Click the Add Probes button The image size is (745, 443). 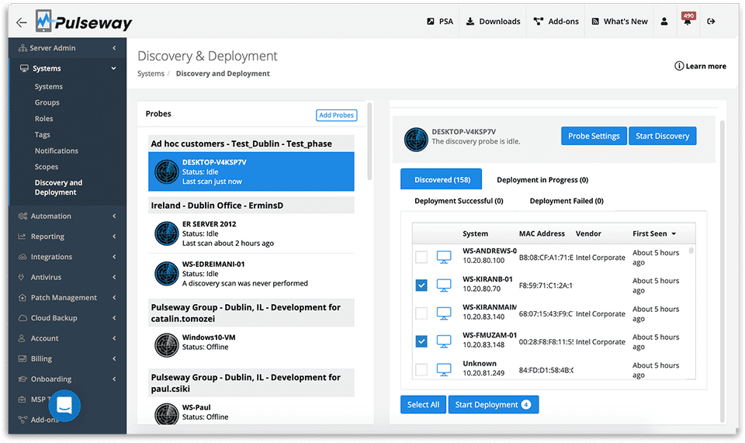coord(336,115)
